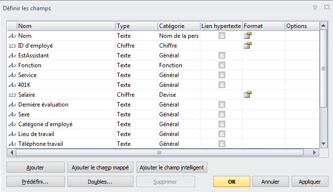Select the Chiffre category cell for ID d'employé

pyautogui.click(x=179, y=46)
